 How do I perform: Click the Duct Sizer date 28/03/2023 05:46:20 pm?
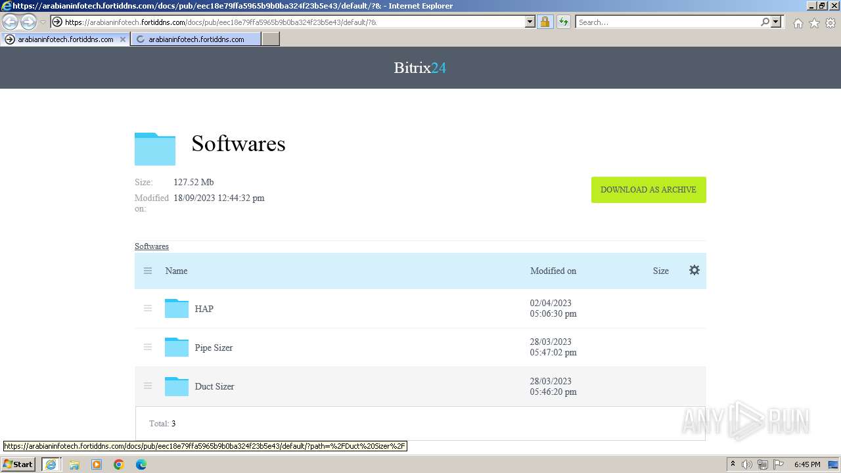click(553, 386)
